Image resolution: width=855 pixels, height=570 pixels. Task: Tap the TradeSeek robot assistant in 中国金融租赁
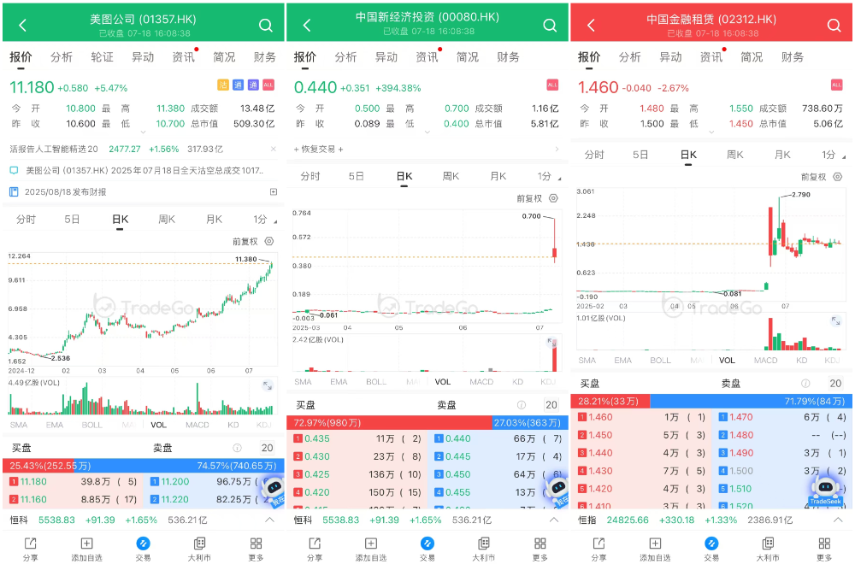point(825,491)
